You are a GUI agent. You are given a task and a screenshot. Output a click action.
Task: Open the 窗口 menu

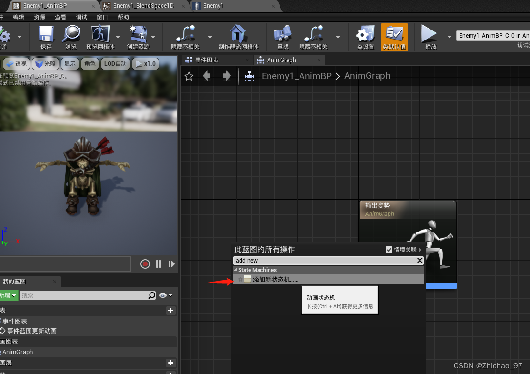102,16
